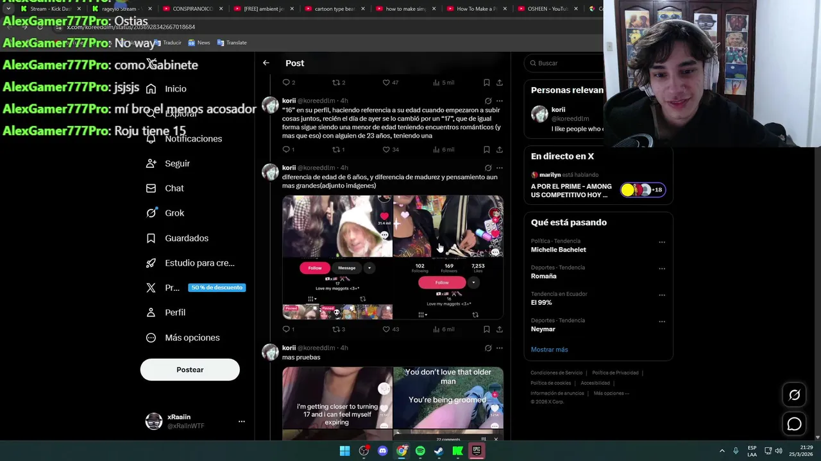Viewport: 821px width, 461px height.
Task: Open Perfil in the sidebar
Action: (165, 312)
